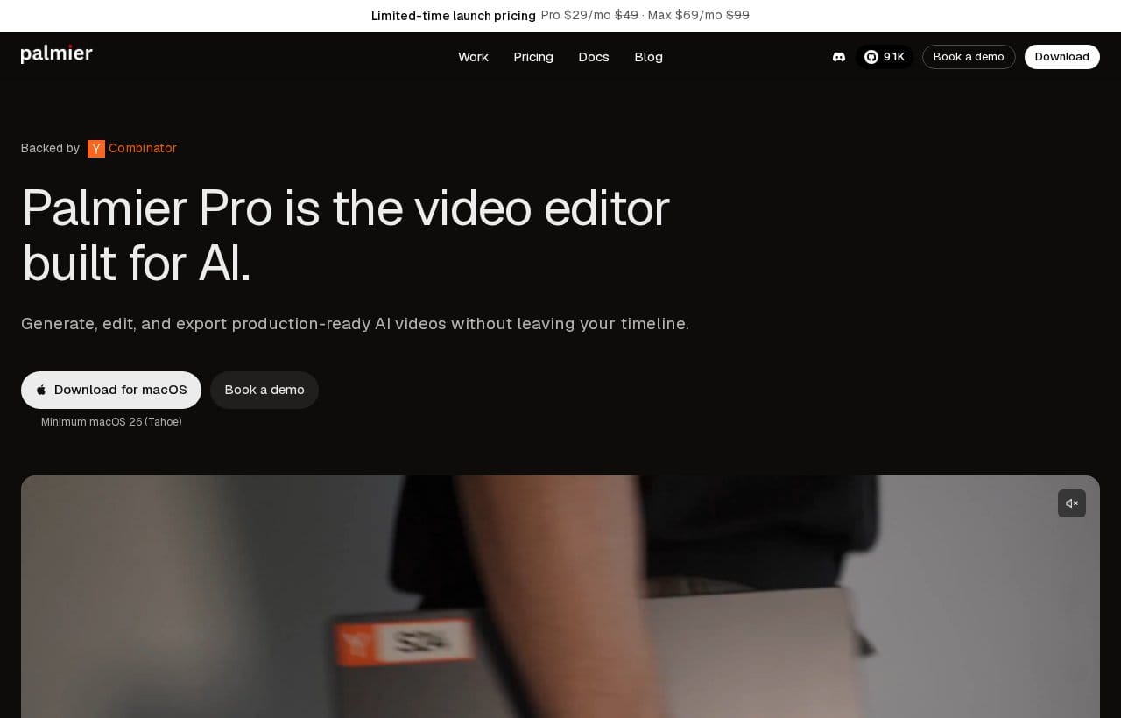The height and width of the screenshot is (718, 1121).
Task: Click the Y Combinator logo
Action: [96, 149]
